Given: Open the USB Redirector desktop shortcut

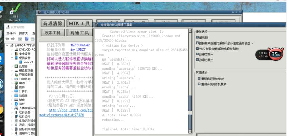Looking at the screenshot, I should click(15, 13).
